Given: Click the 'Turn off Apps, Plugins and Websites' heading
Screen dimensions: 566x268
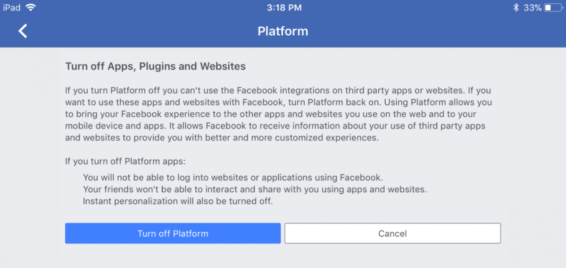Looking at the screenshot, I should [155, 66].
